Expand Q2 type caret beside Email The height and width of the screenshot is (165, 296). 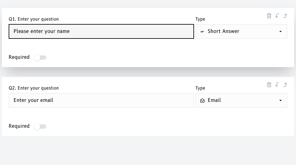281,101
